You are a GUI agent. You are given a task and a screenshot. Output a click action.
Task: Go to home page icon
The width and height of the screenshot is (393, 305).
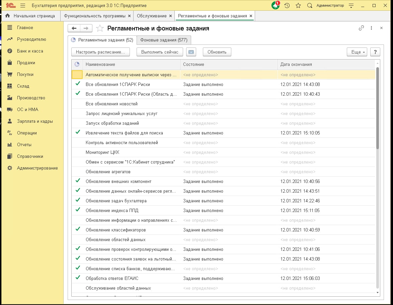pyautogui.click(x=7, y=16)
